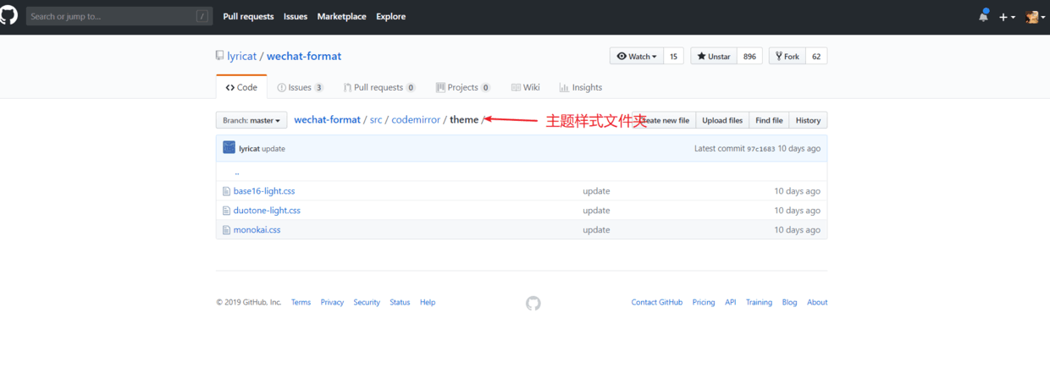Image resolution: width=1050 pixels, height=368 pixels.
Task: Open the Status footer link
Action: (400, 302)
